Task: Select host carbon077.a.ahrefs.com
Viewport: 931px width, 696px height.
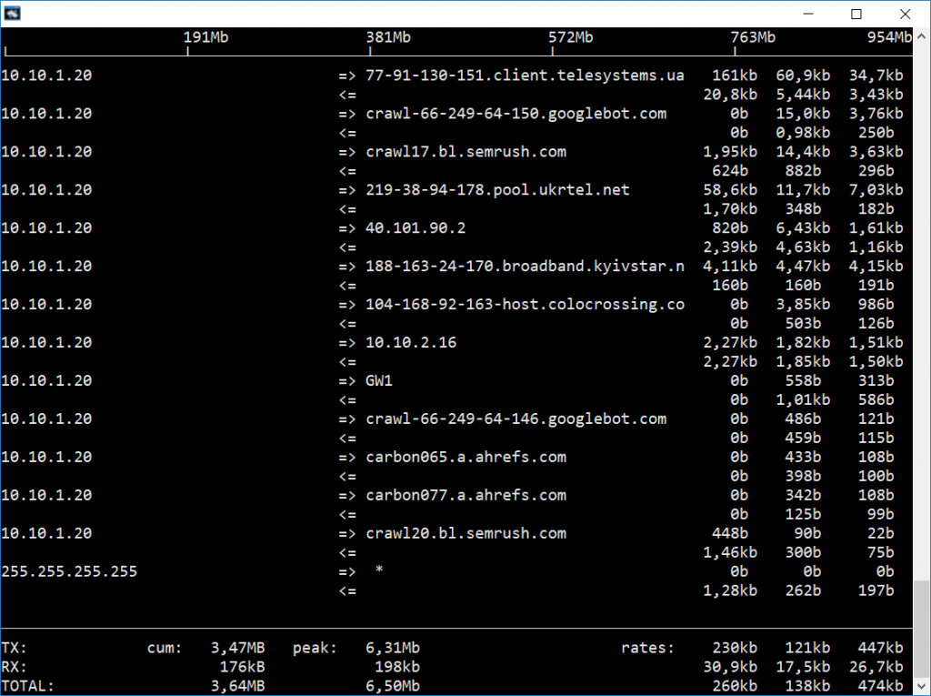Action: click(466, 495)
